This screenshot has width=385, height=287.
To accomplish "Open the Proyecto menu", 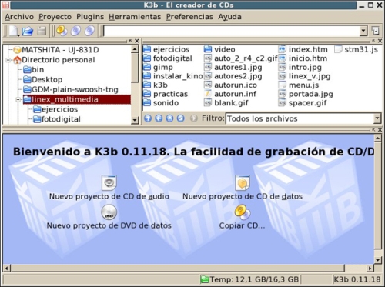I will coord(55,17).
